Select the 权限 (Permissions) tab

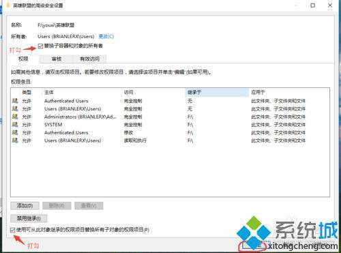tap(23, 59)
